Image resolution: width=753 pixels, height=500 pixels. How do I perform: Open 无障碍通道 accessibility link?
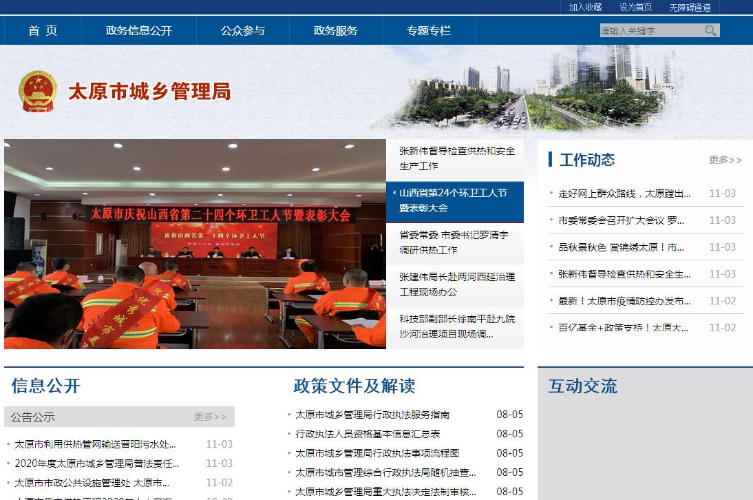pyautogui.click(x=690, y=7)
